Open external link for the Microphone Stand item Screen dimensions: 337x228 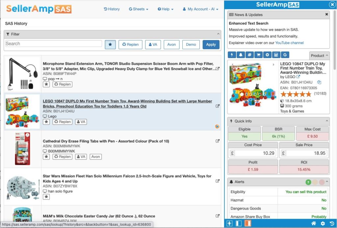218,69
